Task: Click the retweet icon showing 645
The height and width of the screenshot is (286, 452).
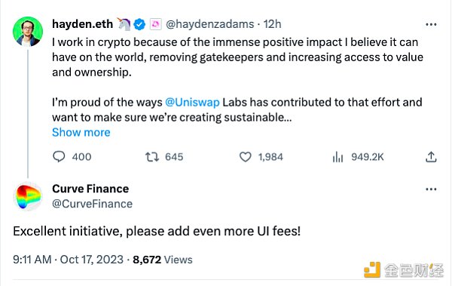Action: [x=152, y=157]
